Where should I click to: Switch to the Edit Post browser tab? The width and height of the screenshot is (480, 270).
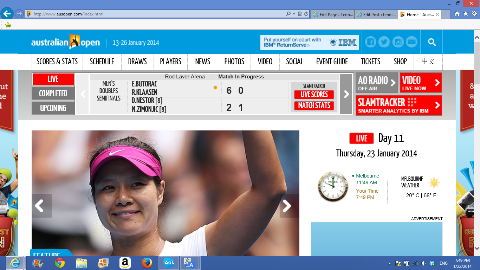376,14
